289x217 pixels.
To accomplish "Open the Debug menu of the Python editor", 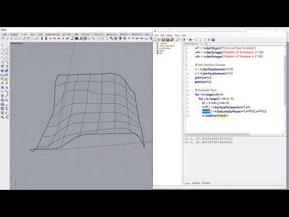I will [169, 36].
